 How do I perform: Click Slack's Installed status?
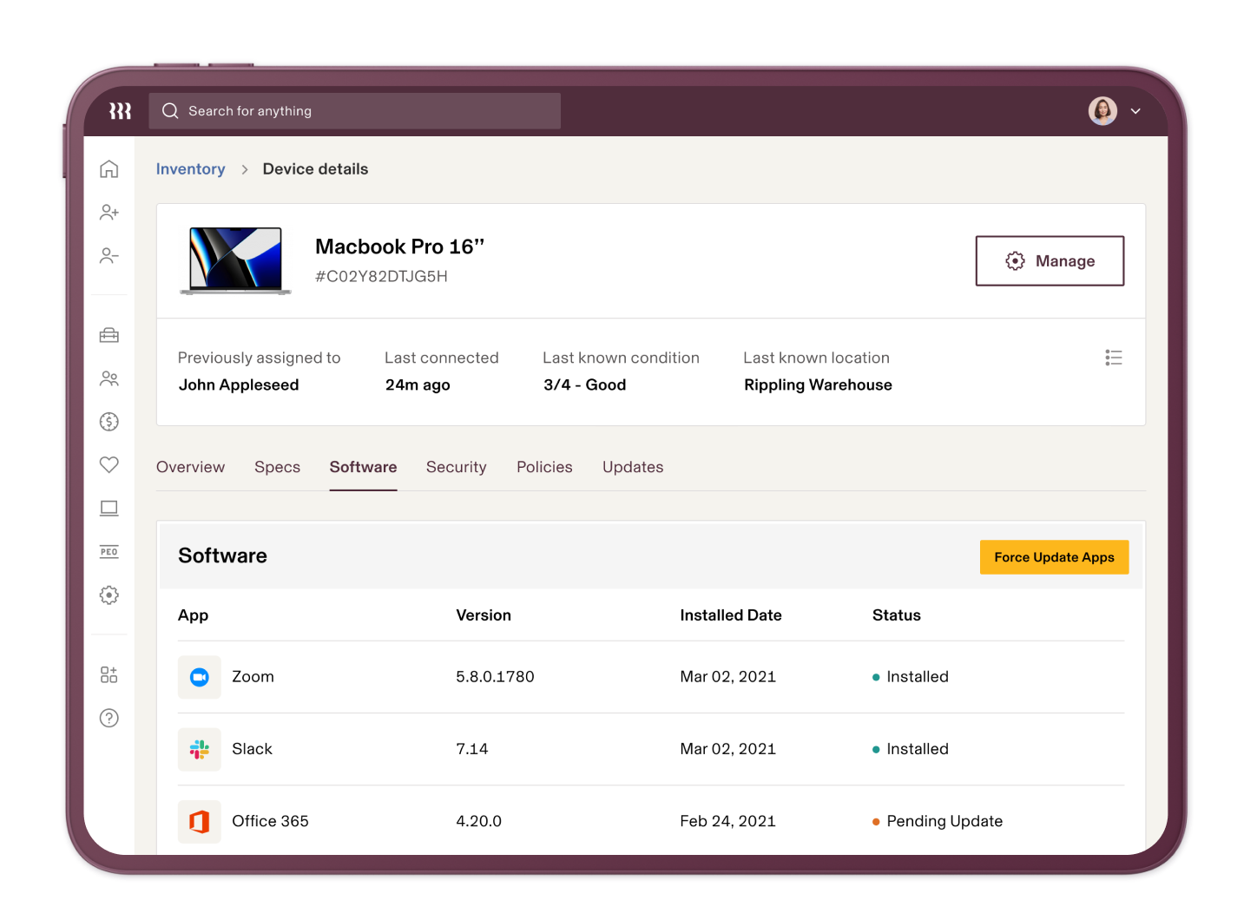[x=911, y=749]
